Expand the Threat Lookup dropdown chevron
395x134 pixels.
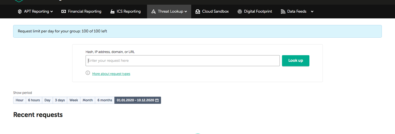(x=186, y=12)
